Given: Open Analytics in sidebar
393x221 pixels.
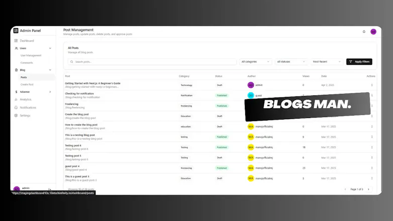Looking at the screenshot, I should point(26,99).
